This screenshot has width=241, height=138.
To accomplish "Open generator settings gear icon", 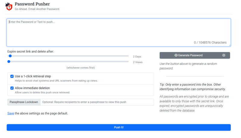I will point(224,55).
